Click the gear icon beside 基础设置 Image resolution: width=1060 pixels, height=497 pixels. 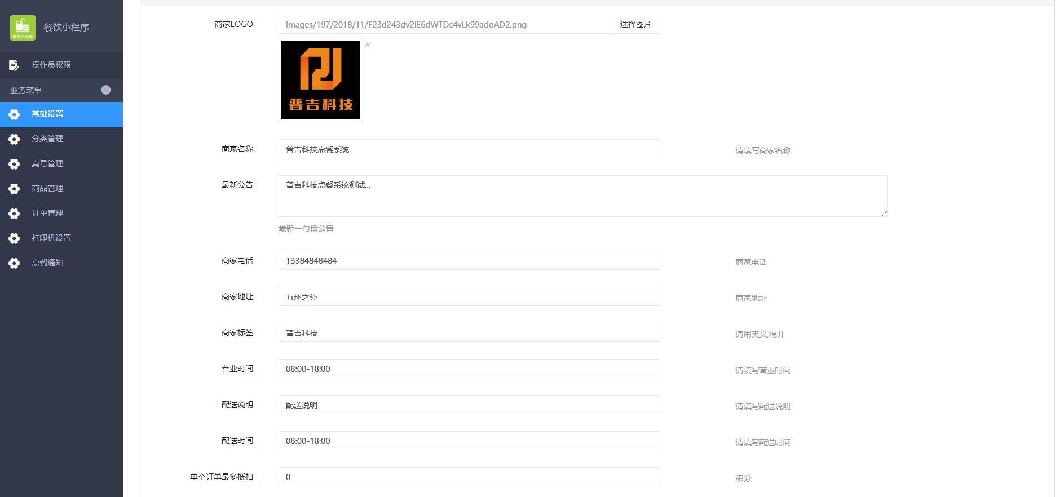click(x=14, y=114)
